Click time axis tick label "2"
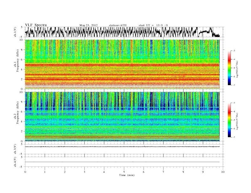Screen dimensions: 251x193 65,172
